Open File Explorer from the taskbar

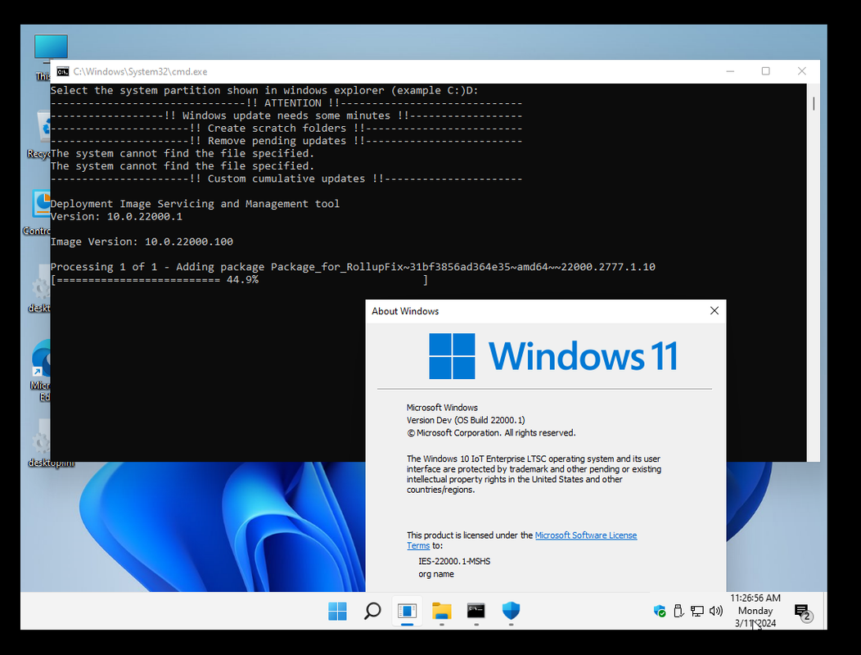click(x=441, y=611)
